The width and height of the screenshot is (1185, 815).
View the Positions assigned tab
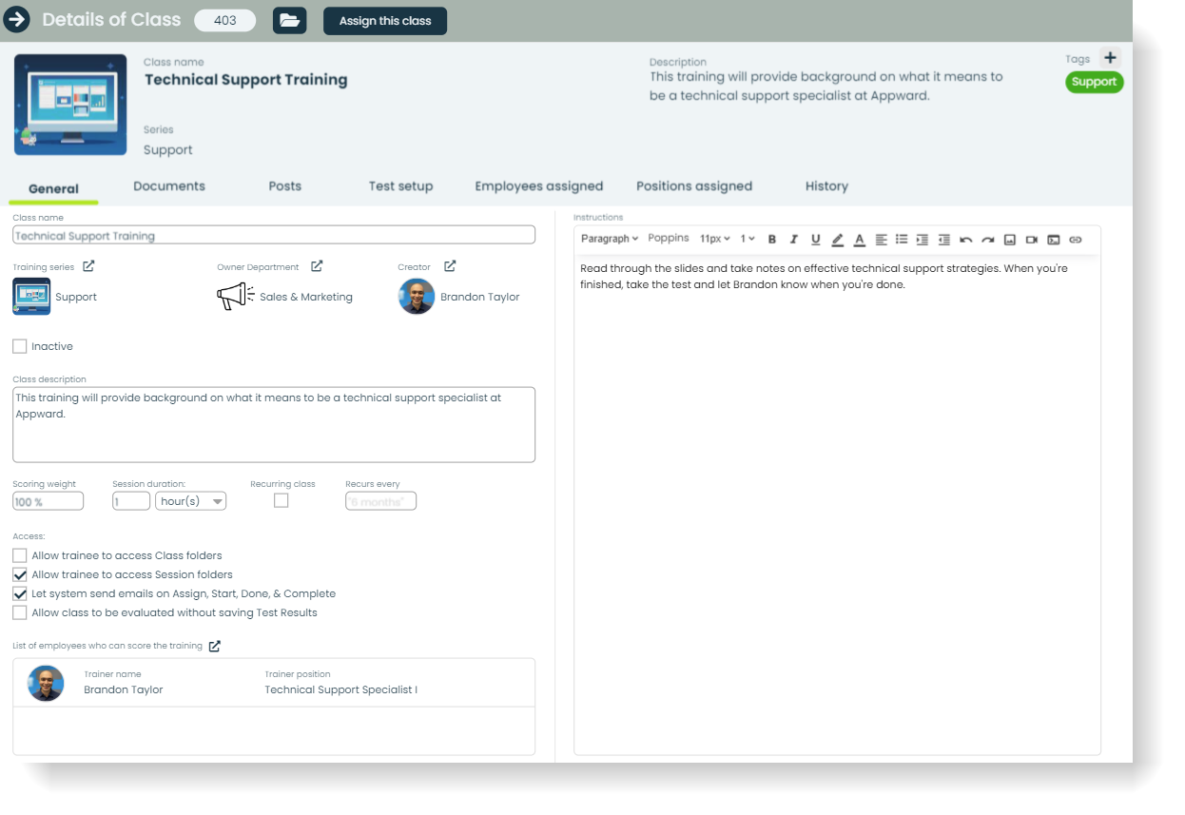[694, 186]
